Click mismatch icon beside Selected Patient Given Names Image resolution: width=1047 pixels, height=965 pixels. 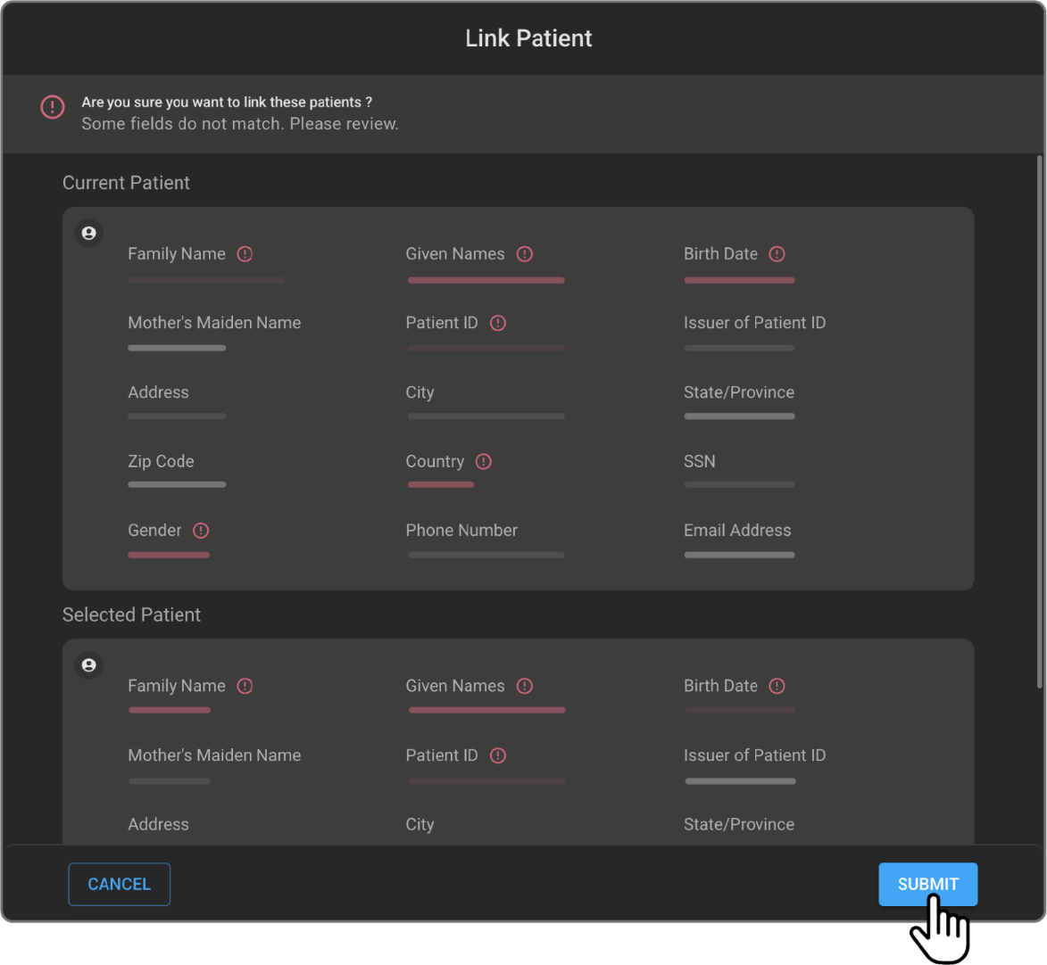click(x=525, y=686)
